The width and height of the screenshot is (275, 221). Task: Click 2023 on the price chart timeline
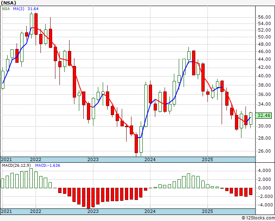coord(93,159)
